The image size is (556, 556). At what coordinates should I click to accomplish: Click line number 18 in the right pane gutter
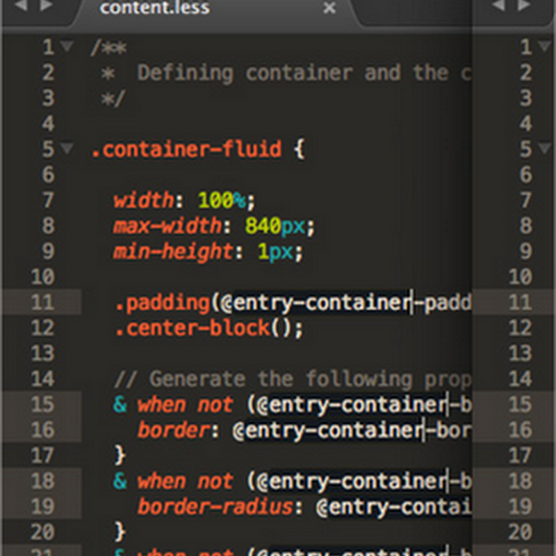point(519,481)
